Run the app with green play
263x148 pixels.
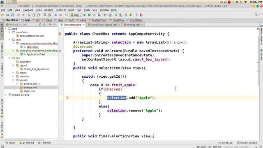85,15
